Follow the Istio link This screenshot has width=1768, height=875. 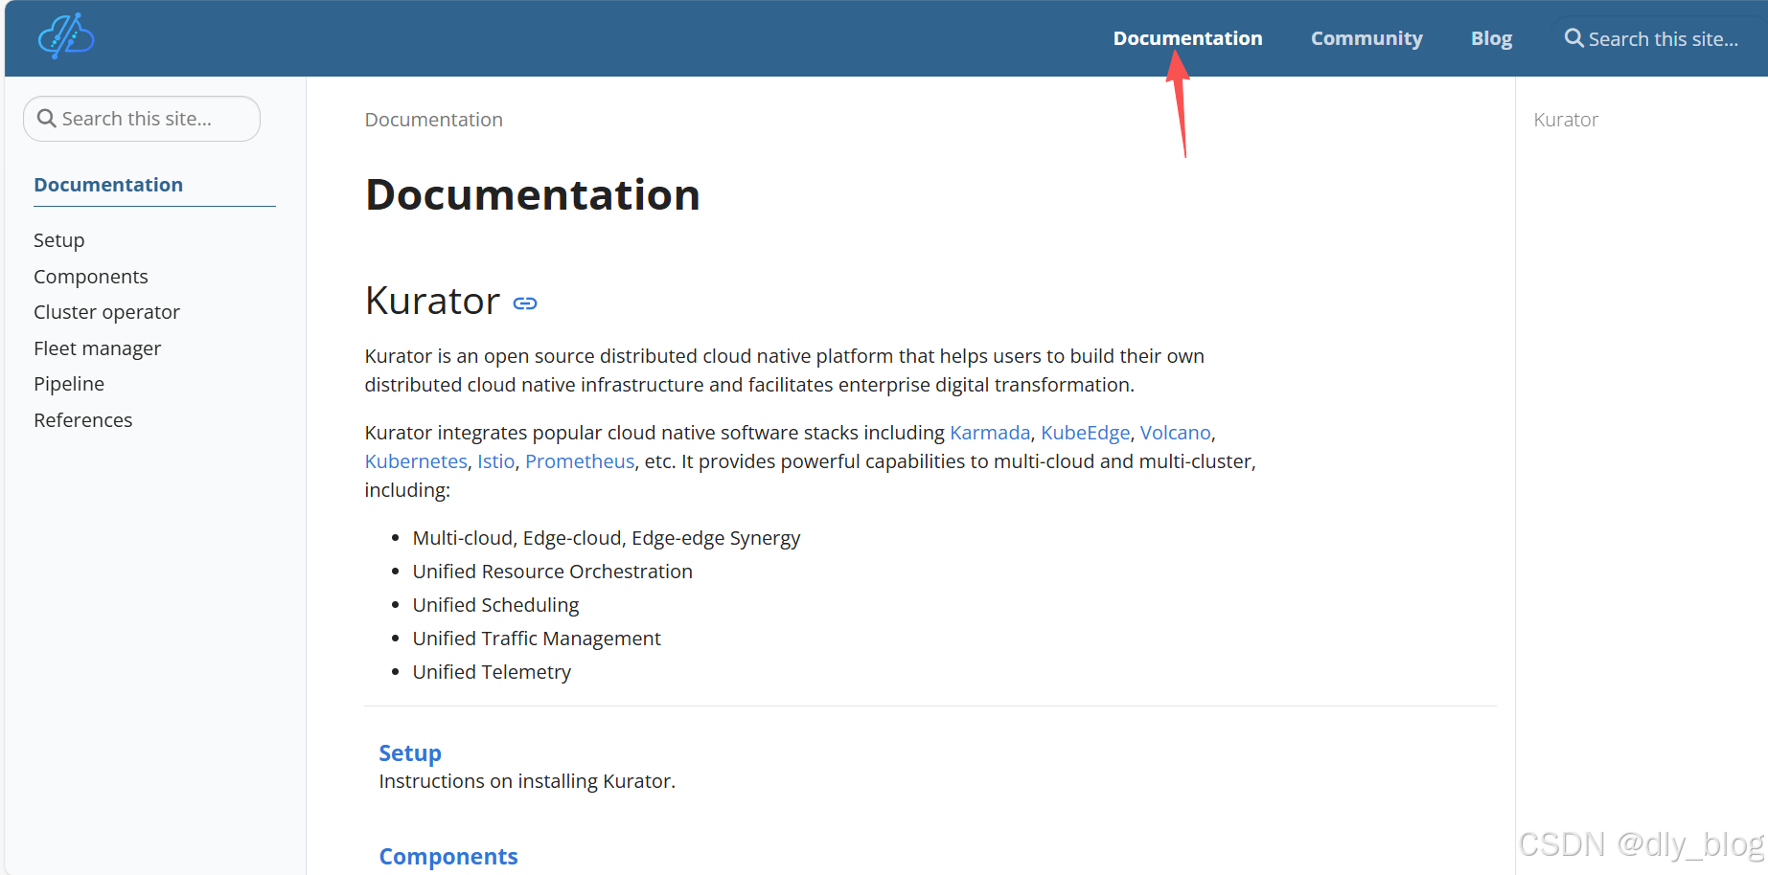(x=495, y=461)
